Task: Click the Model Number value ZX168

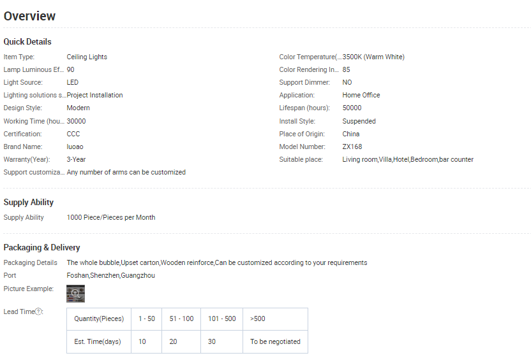Action: 352,147
